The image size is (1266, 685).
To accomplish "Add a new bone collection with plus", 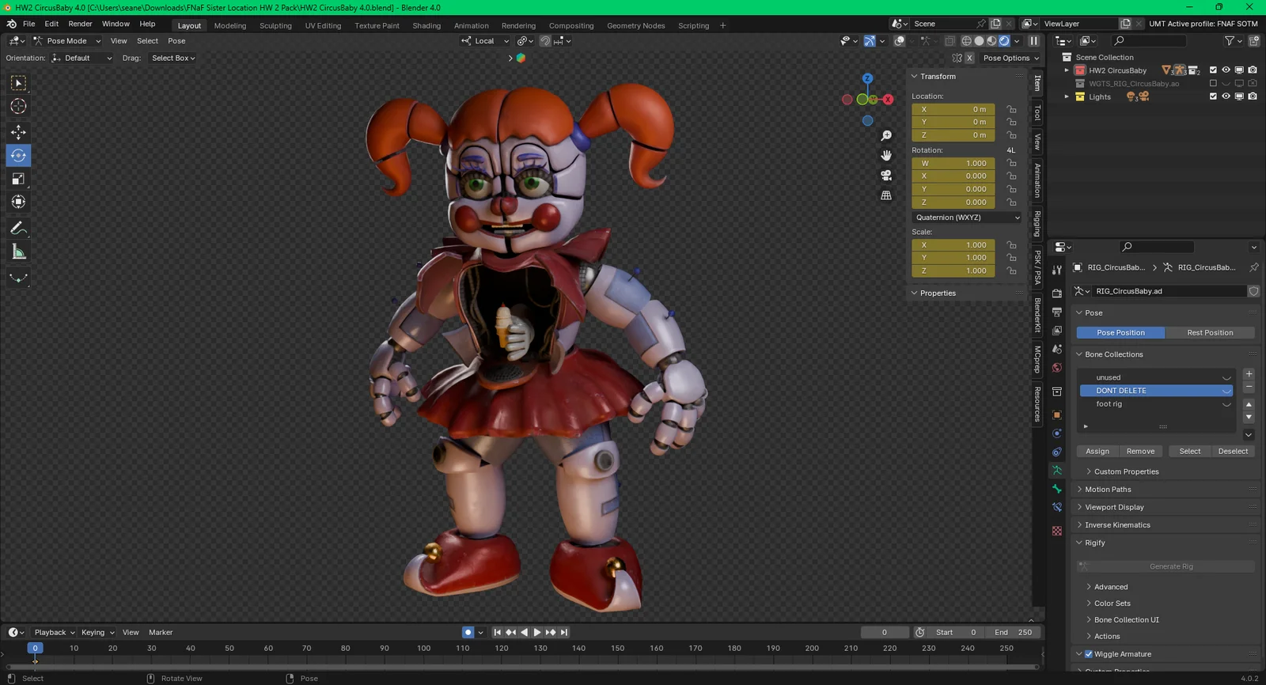I will 1249,374.
